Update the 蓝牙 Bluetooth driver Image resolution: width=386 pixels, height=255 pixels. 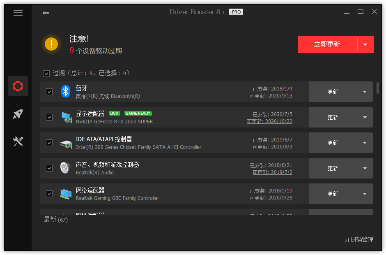[333, 92]
